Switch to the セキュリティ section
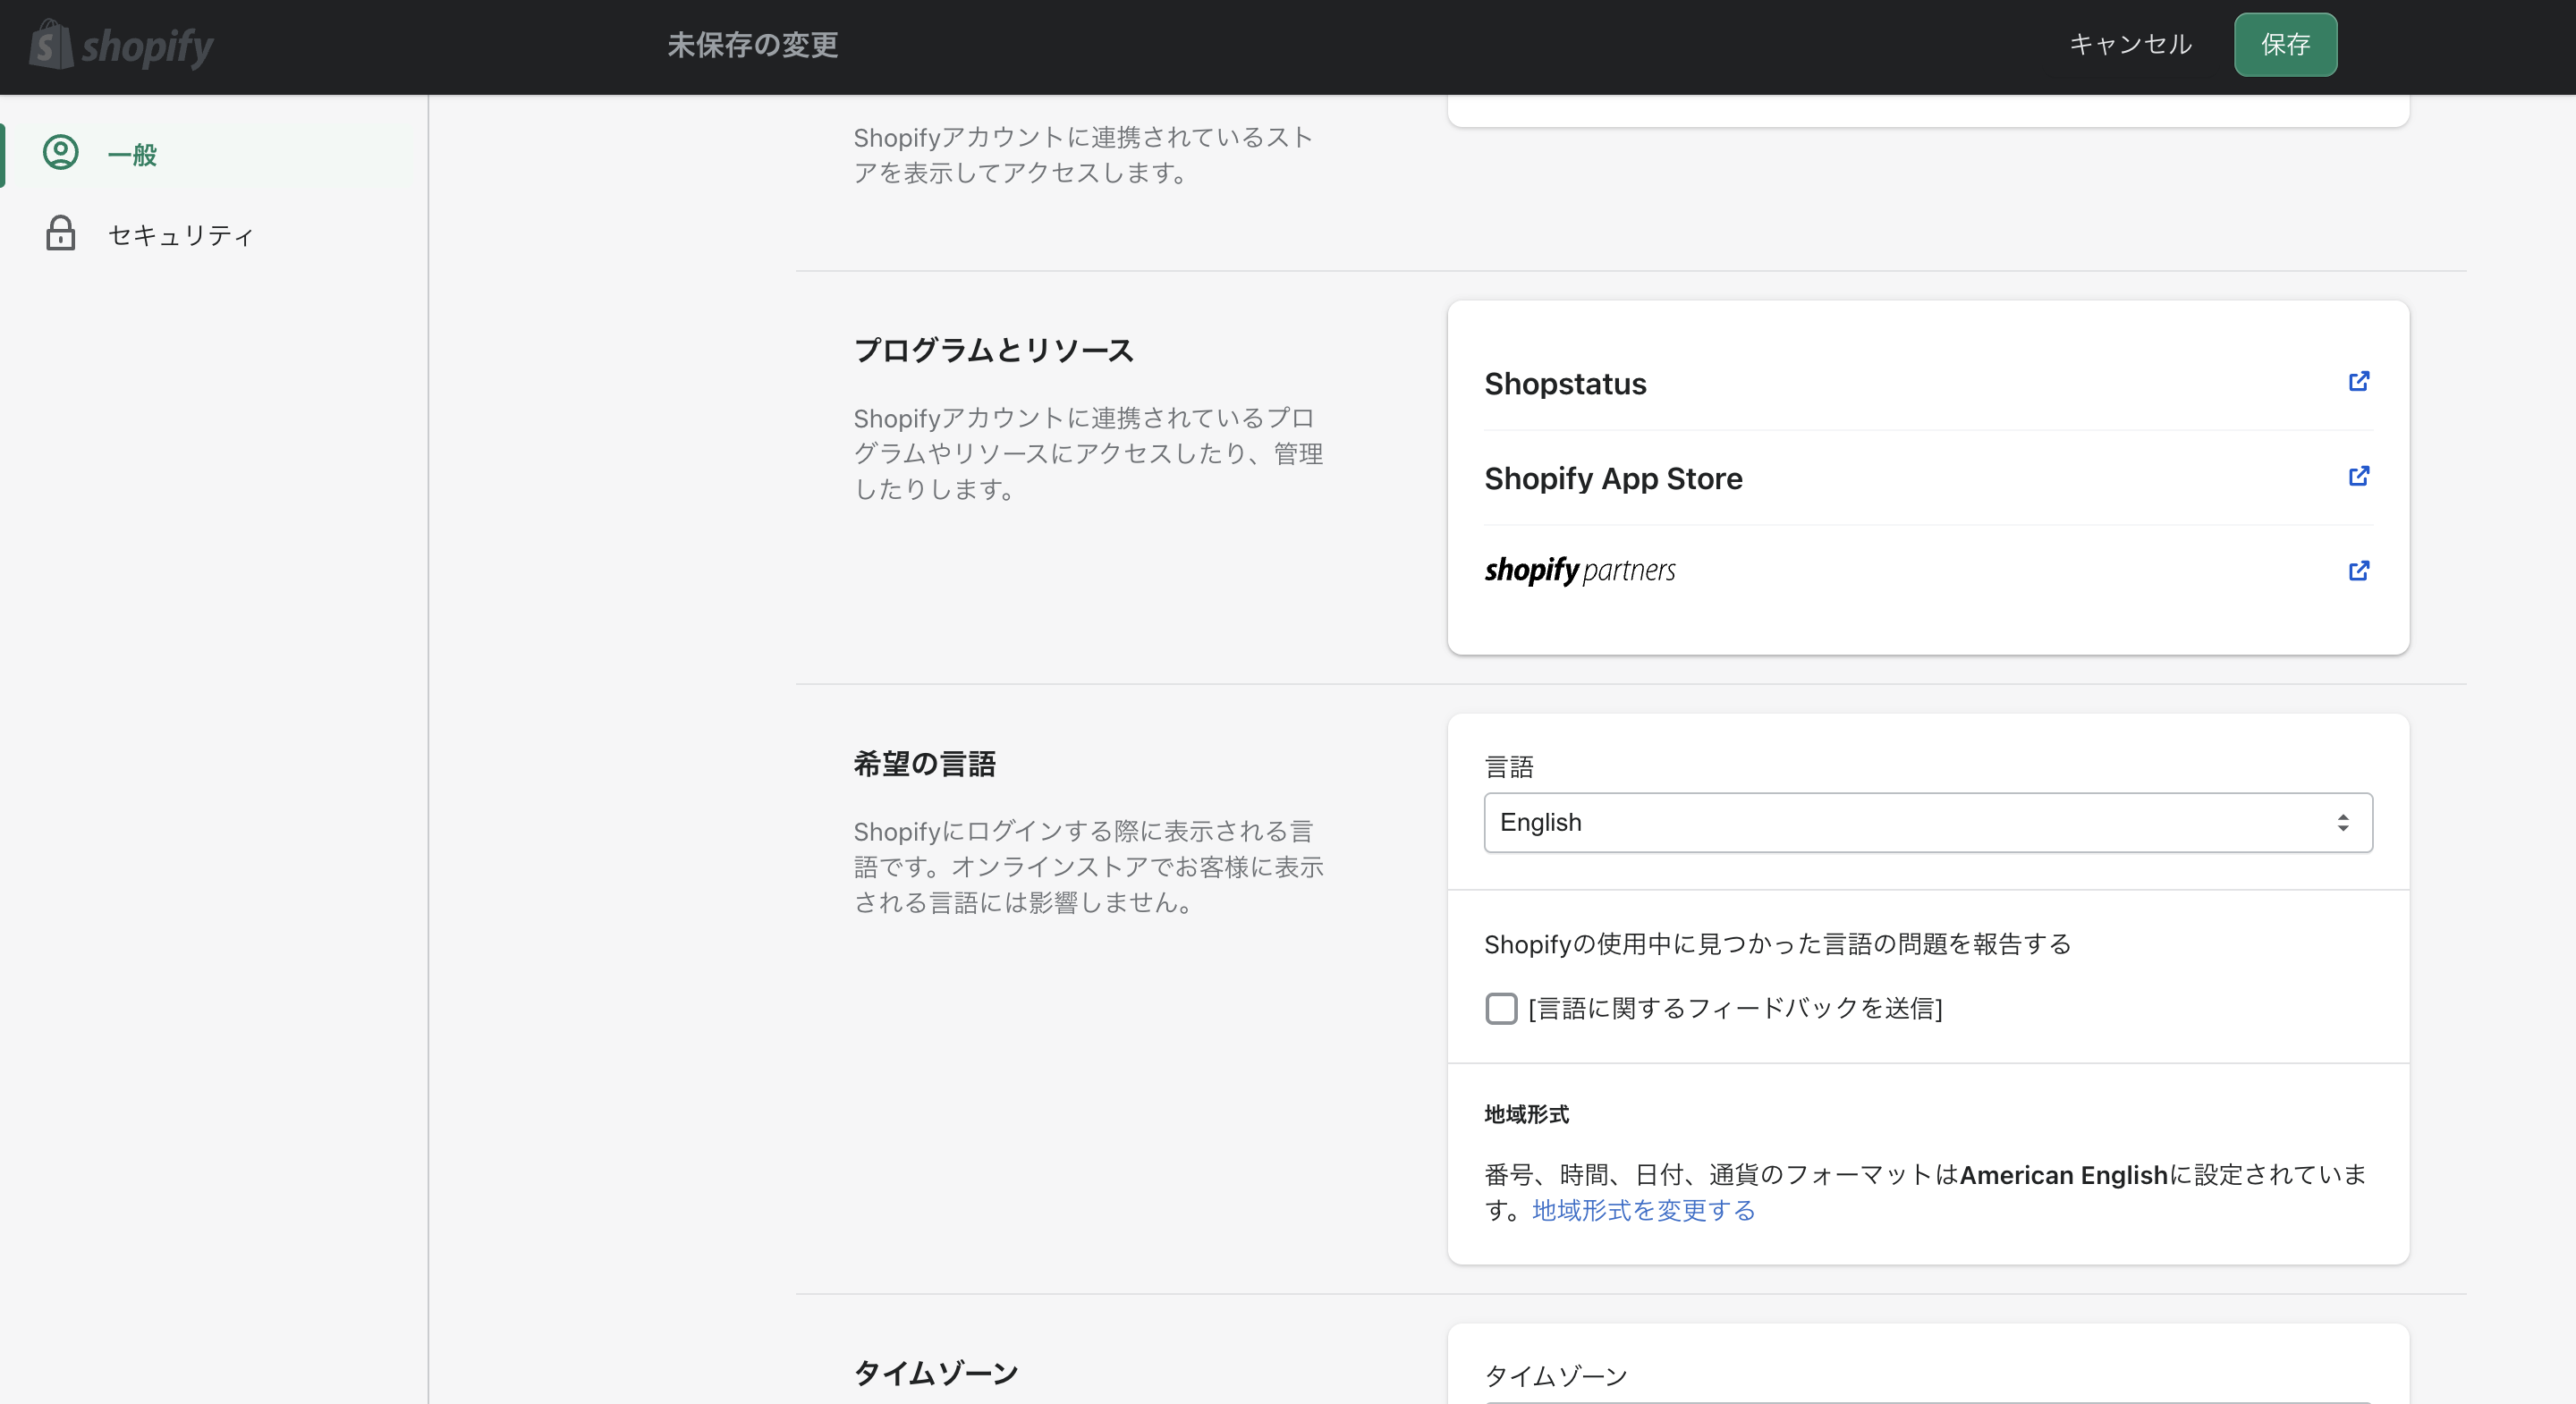This screenshot has width=2576, height=1404. click(x=181, y=235)
